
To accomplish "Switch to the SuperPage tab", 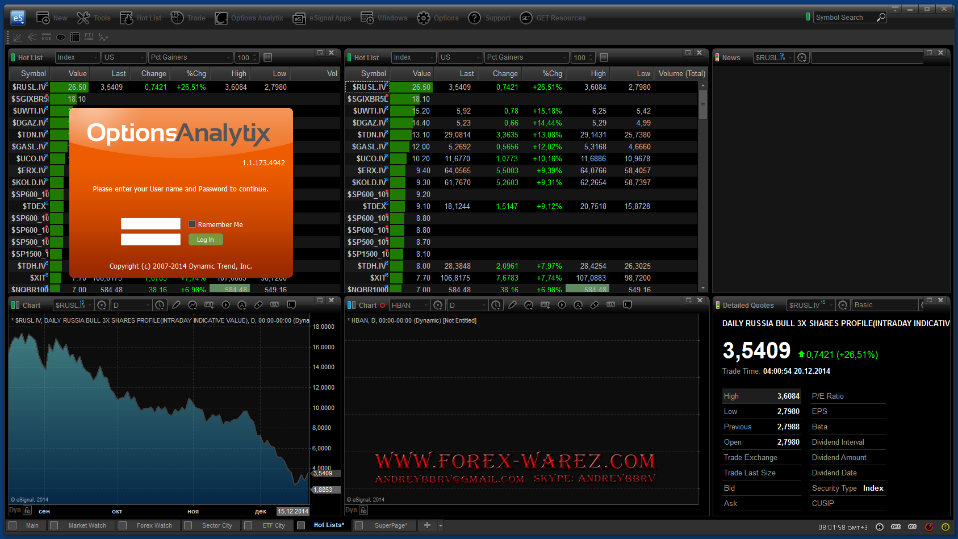I will click(x=390, y=525).
